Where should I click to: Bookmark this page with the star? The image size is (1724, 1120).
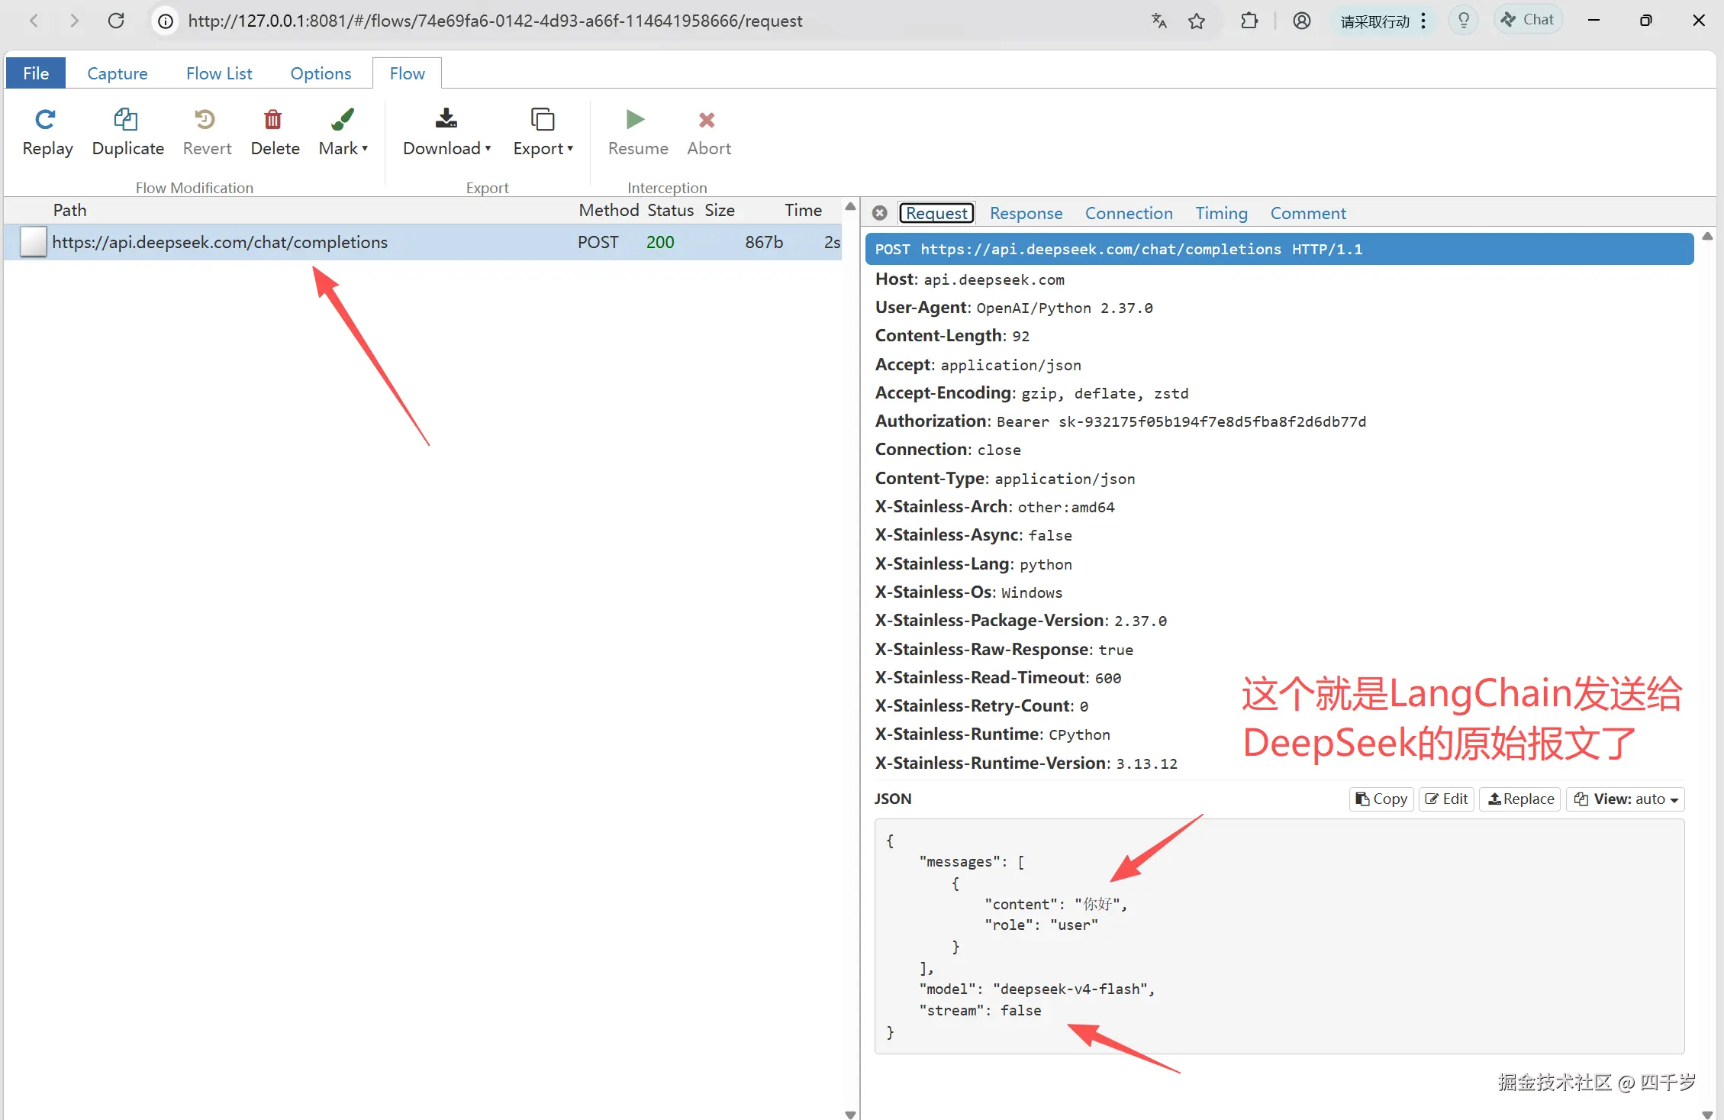click(x=1197, y=21)
